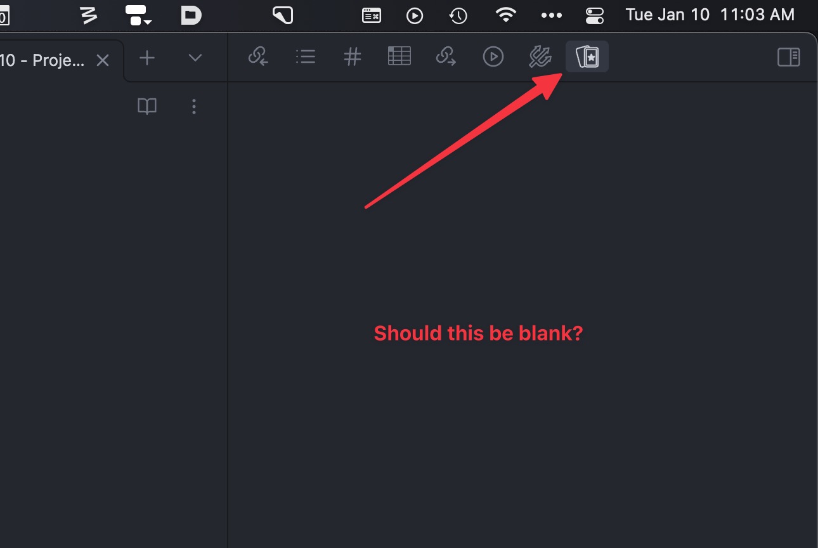
Task: Open the table view icon in sidebar
Action: click(x=399, y=56)
